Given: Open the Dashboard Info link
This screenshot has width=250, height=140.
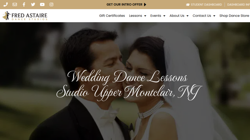Looking at the screenshot, I should (x=239, y=5).
